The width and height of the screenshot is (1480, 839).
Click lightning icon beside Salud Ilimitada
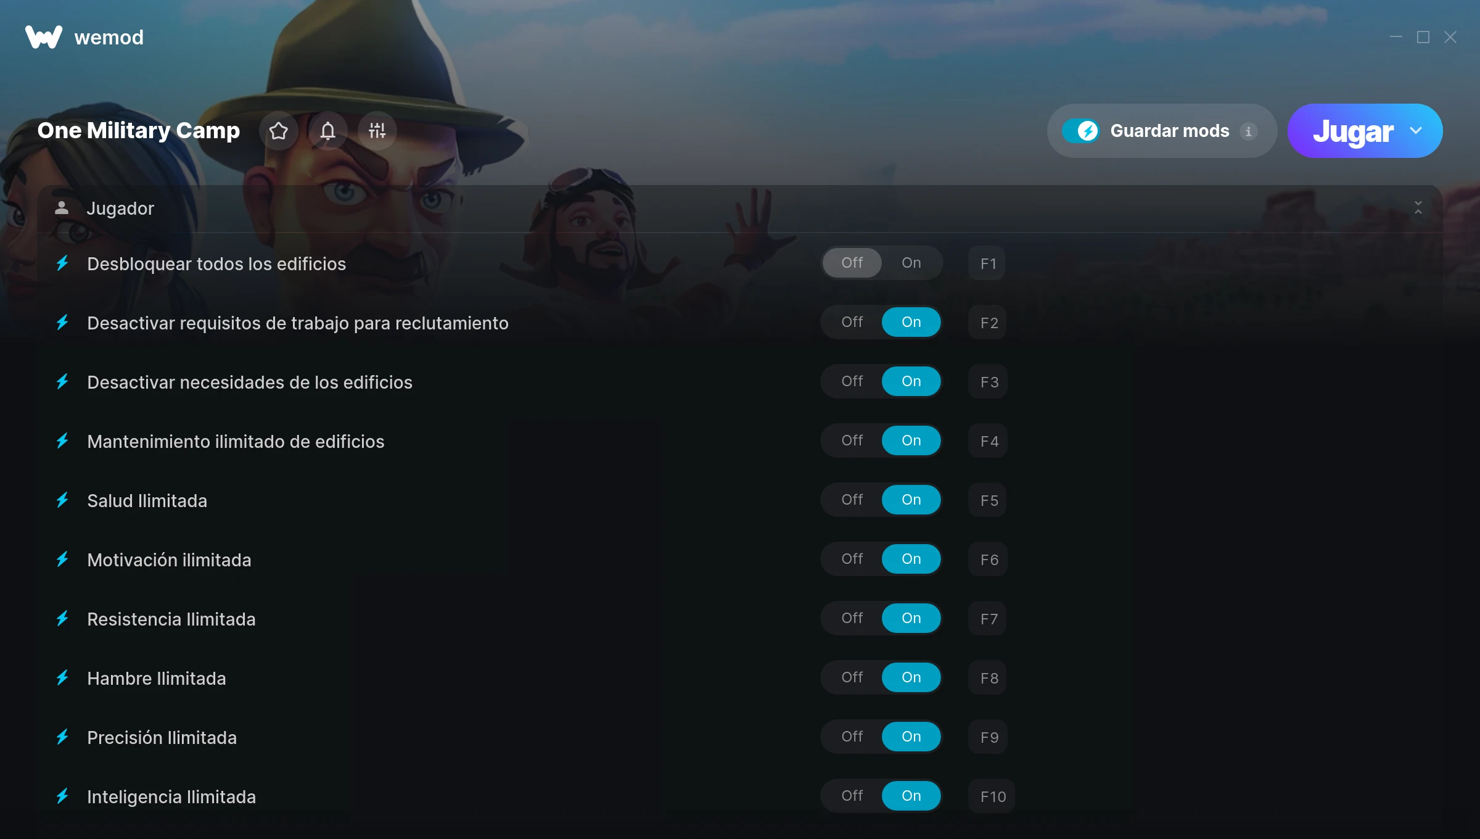point(62,500)
